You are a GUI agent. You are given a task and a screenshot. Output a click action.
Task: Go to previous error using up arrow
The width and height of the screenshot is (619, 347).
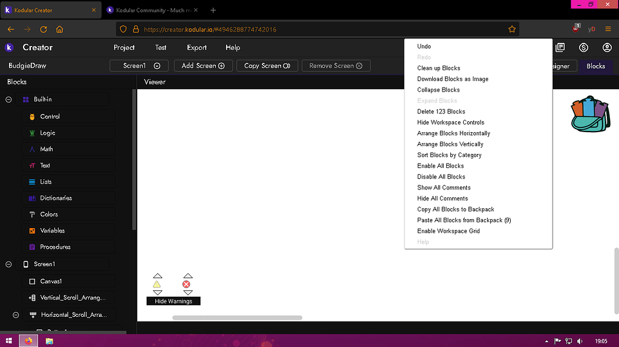(x=188, y=276)
